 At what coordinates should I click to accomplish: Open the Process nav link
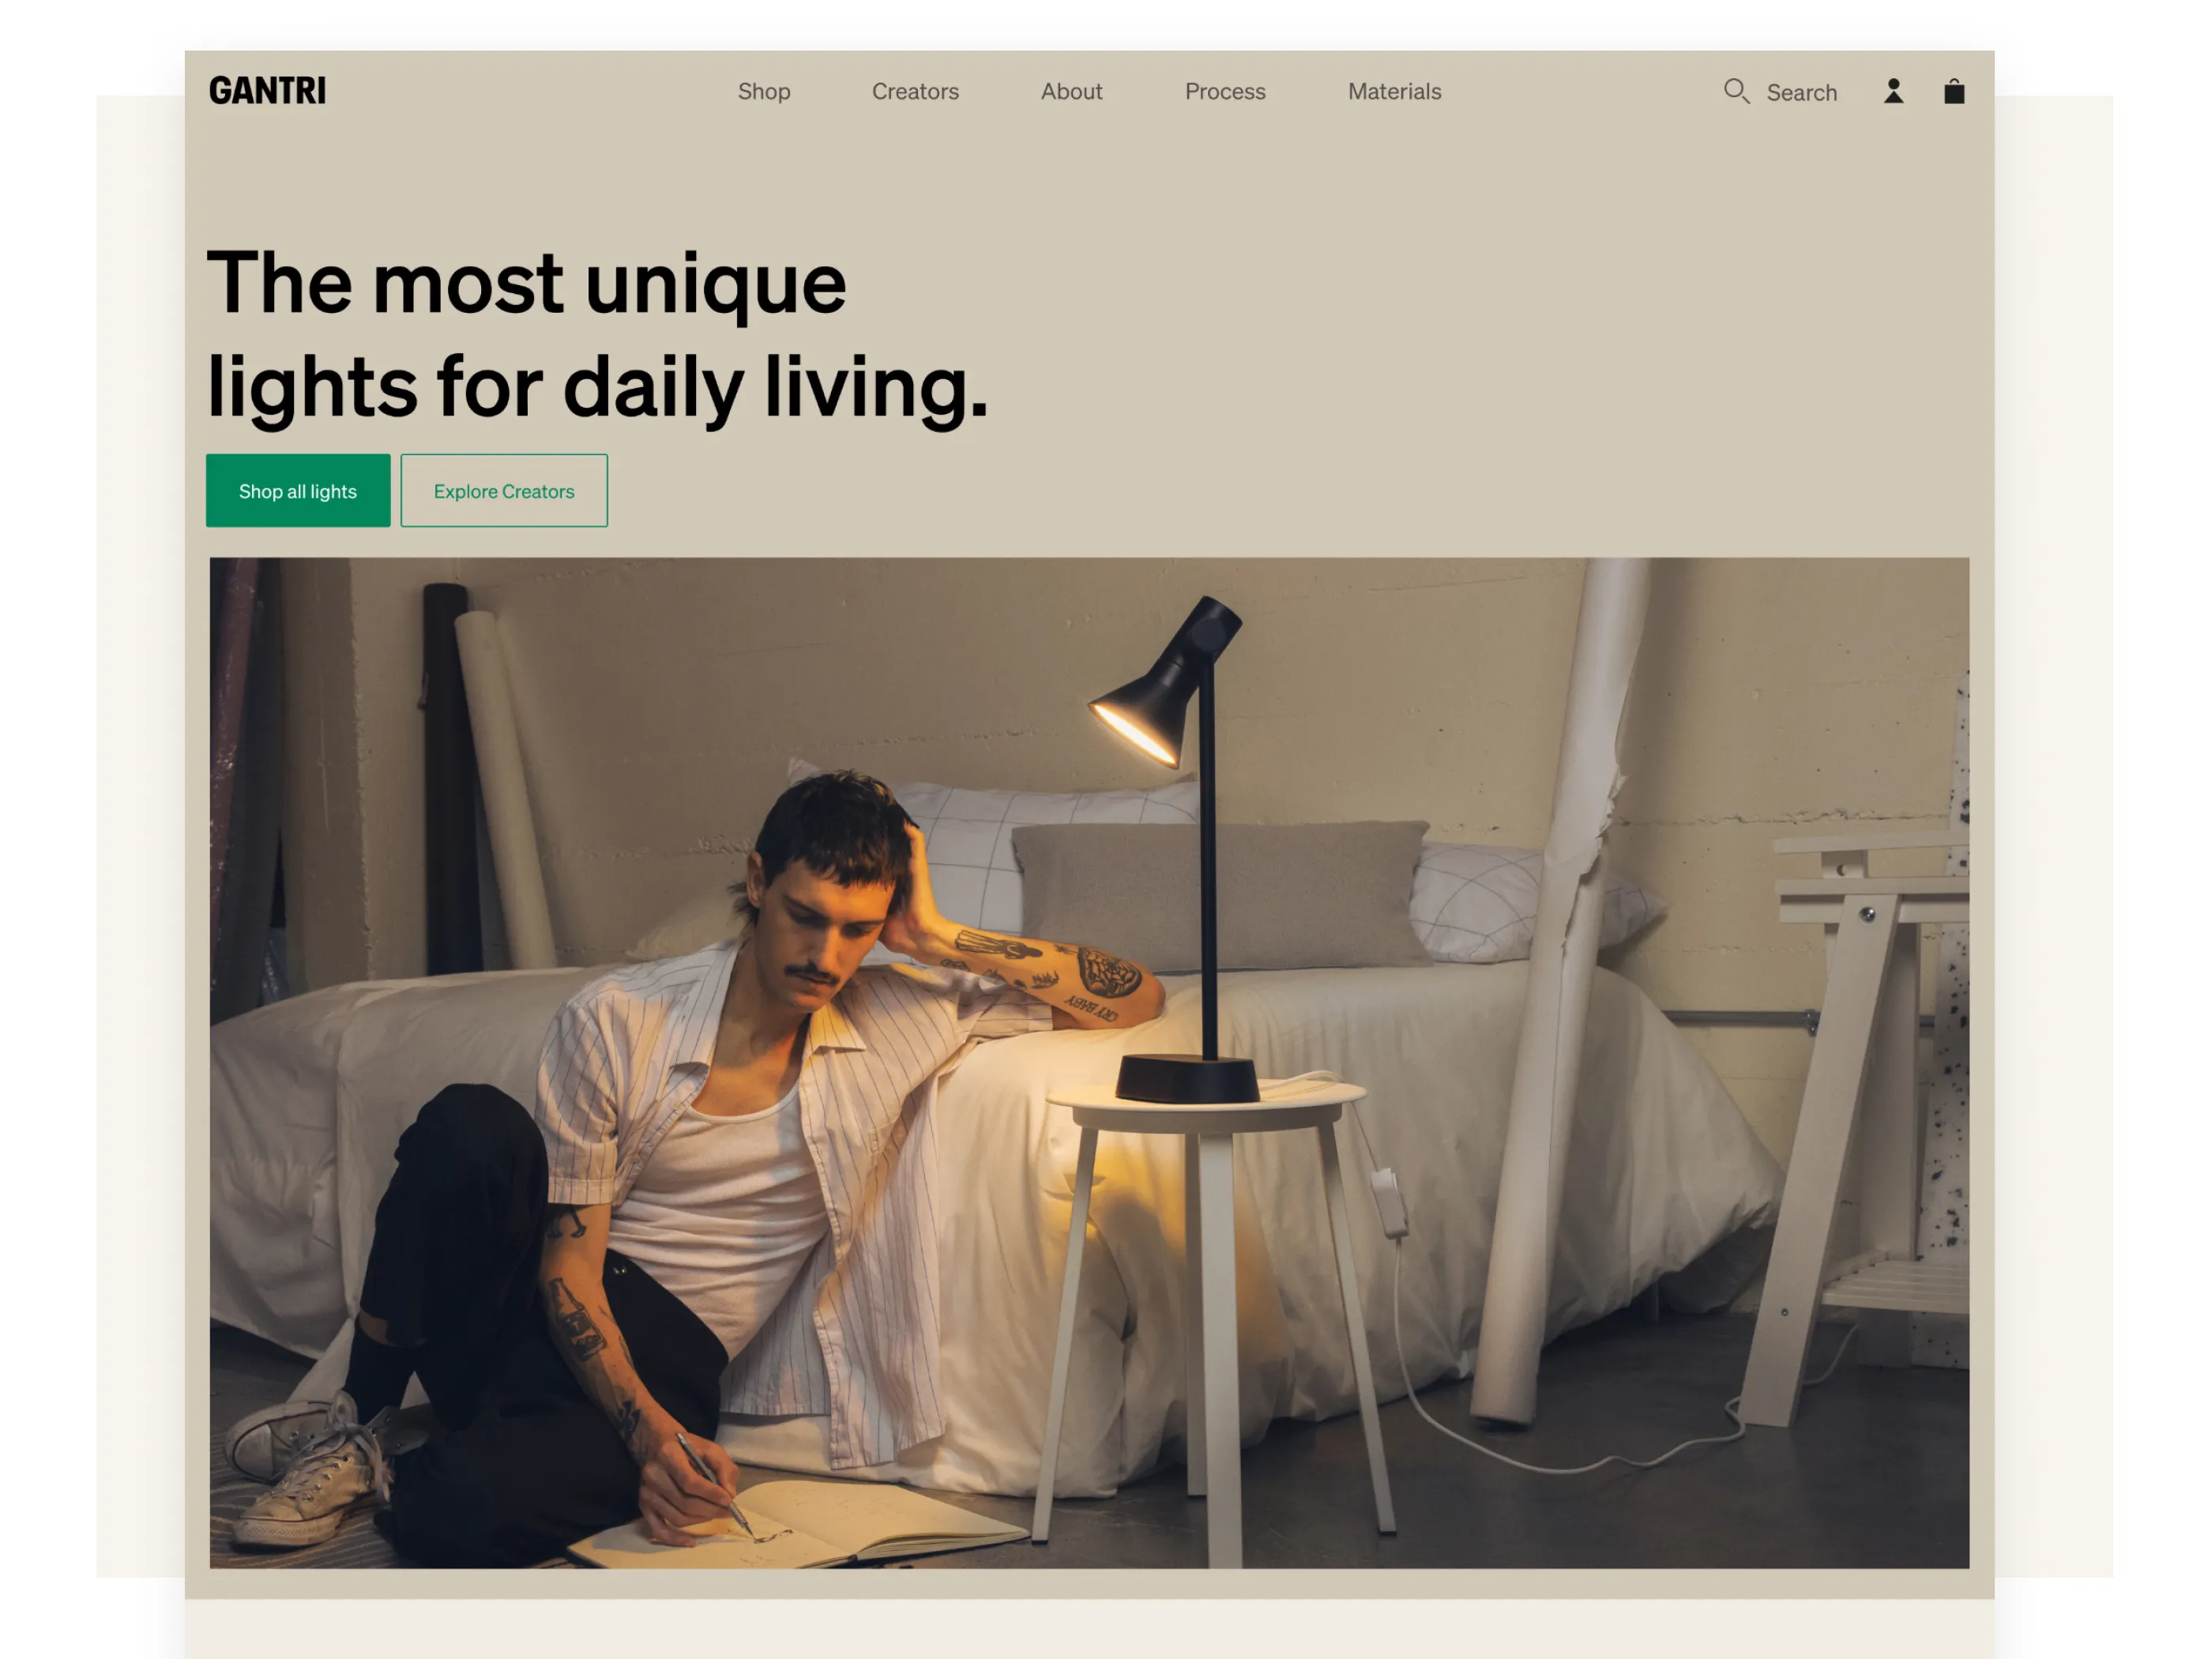1225,91
